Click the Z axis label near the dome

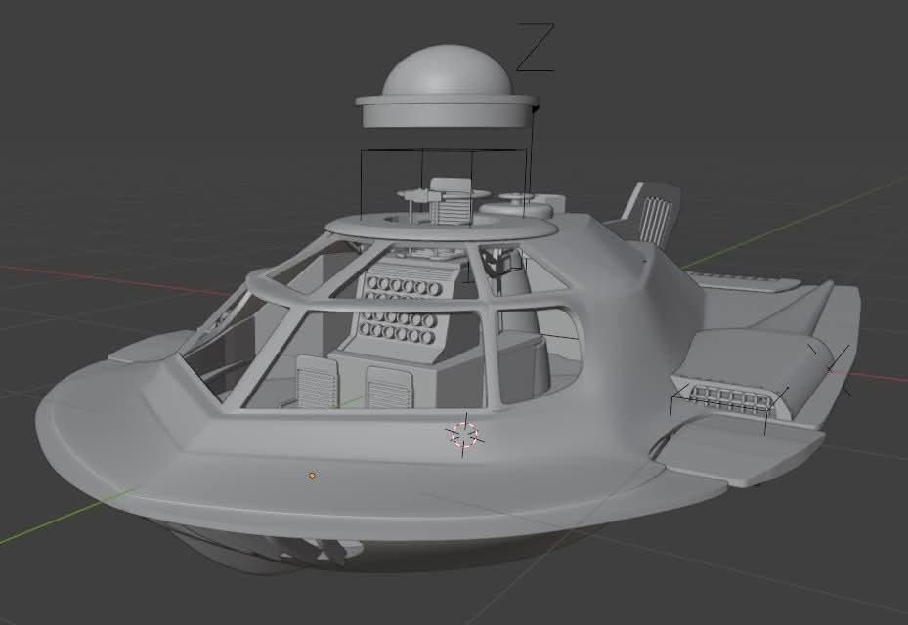pos(535,49)
